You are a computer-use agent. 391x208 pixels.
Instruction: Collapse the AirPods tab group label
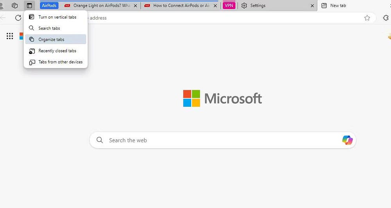(49, 5)
